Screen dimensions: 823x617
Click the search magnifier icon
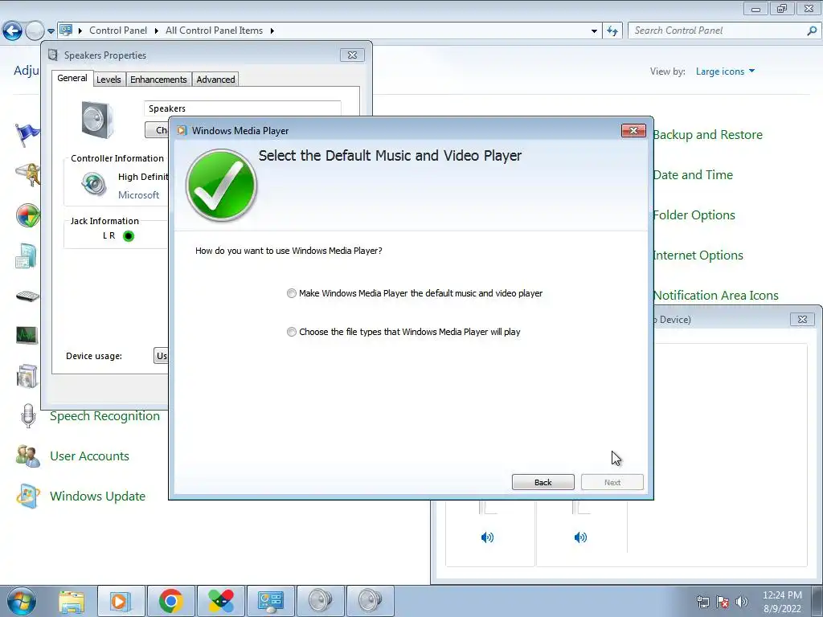[x=812, y=31]
